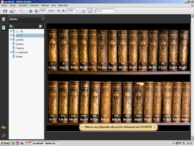
Task: Zoom in using the plus circle button
Action: 63,11
